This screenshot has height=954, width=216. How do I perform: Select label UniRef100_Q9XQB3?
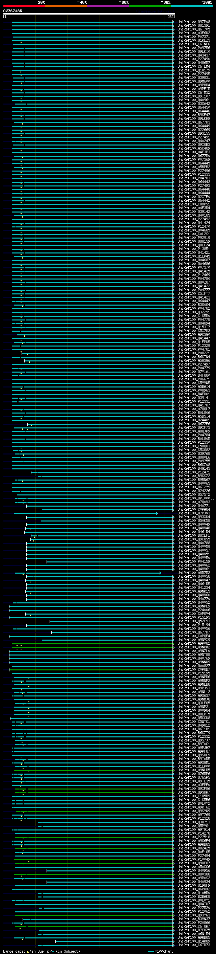coord(194,145)
